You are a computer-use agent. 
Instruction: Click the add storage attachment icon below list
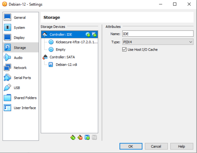coord(87,137)
